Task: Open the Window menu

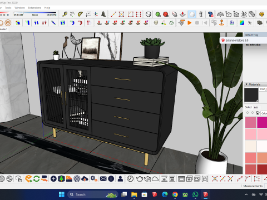Action: pyautogui.click(x=19, y=8)
